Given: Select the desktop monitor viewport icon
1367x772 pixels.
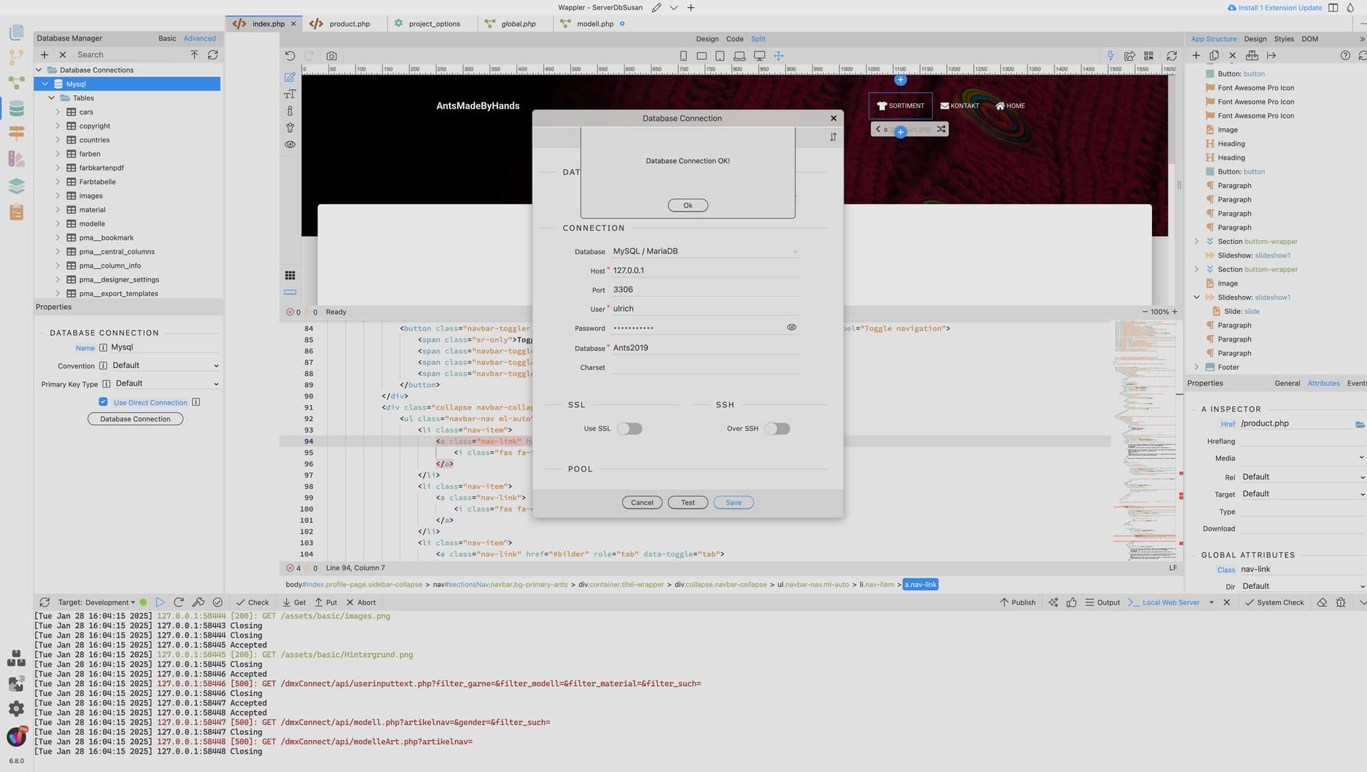Looking at the screenshot, I should 760,55.
